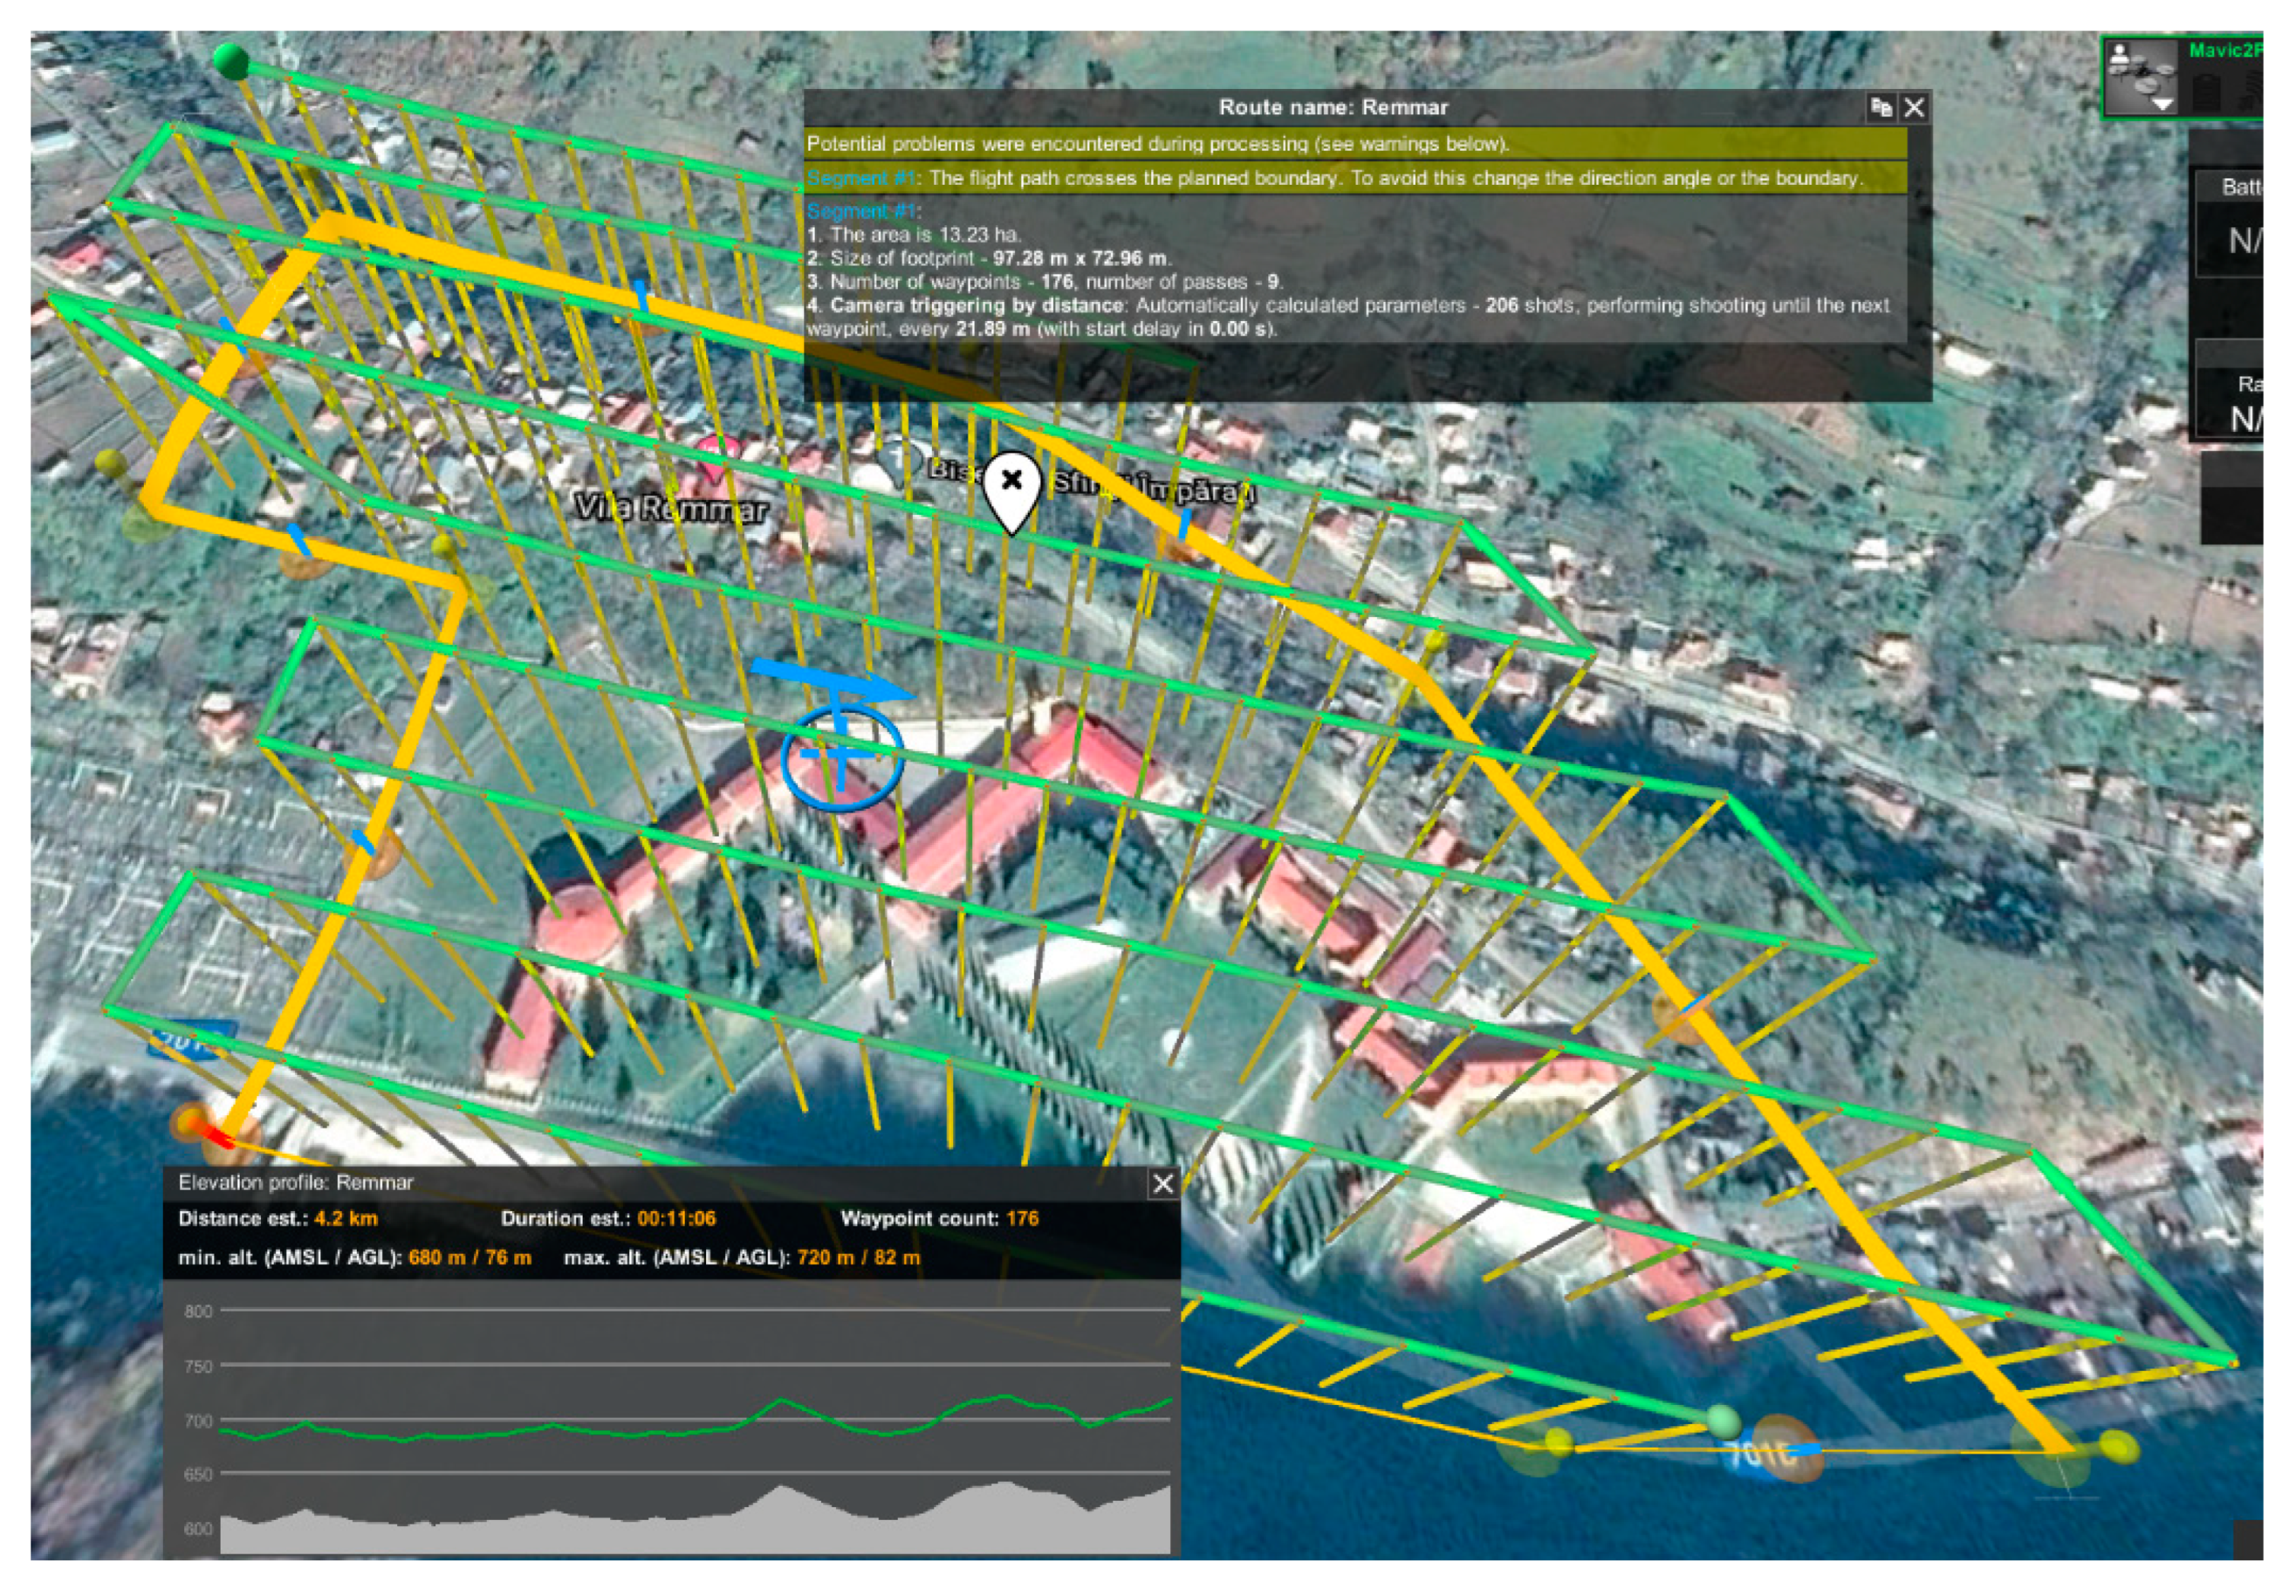Close the Route name Remmar panel
The width and height of the screenshot is (2296, 1596).
1914,108
